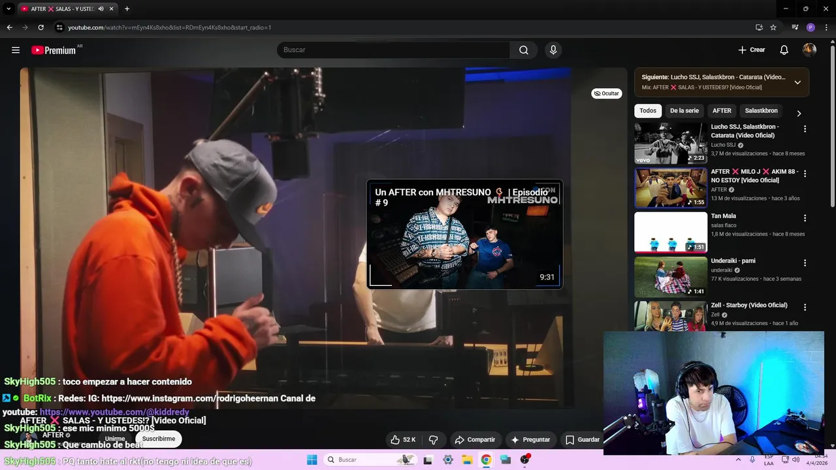
Task: Open the Chrome profile avatar
Action: pos(811,27)
